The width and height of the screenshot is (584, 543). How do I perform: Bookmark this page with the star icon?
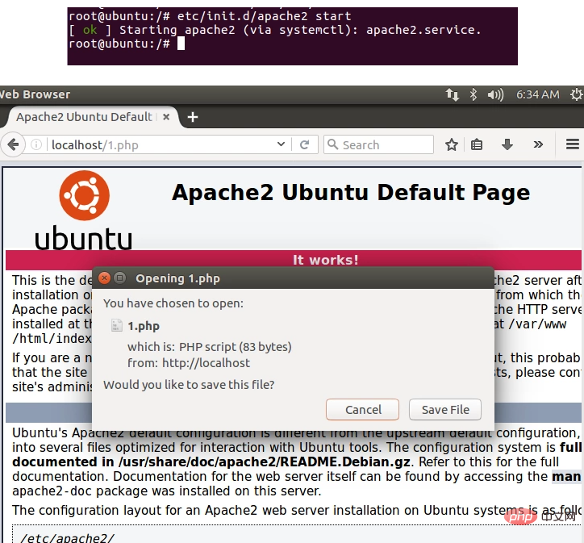(452, 144)
